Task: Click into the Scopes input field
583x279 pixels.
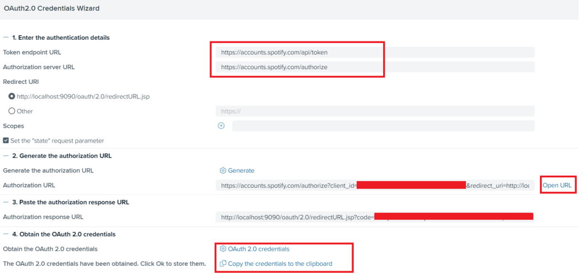Action: 383,126
